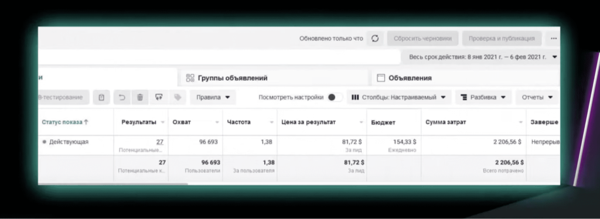Click the horizontal scrollbar below the table

coord(113,184)
